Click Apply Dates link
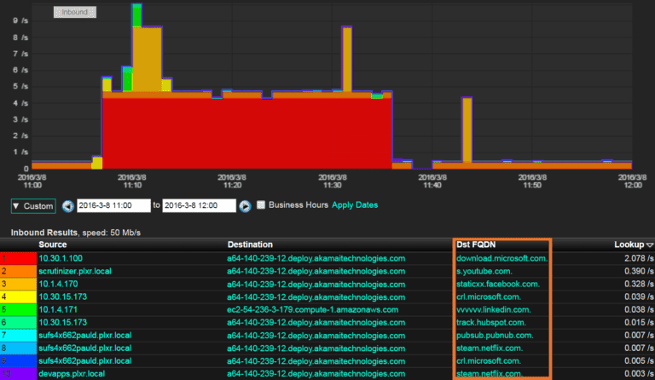 [354, 205]
